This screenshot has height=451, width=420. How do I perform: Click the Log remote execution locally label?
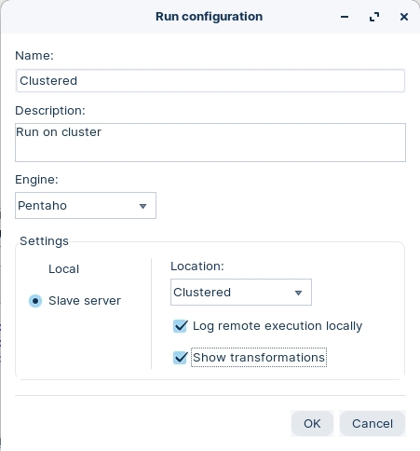278,326
